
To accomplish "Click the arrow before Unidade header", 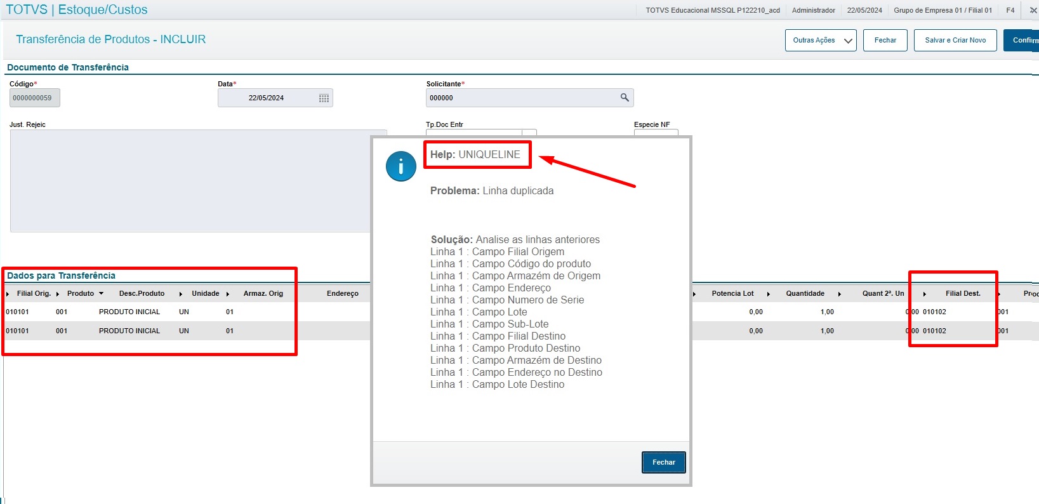I will click(x=180, y=294).
